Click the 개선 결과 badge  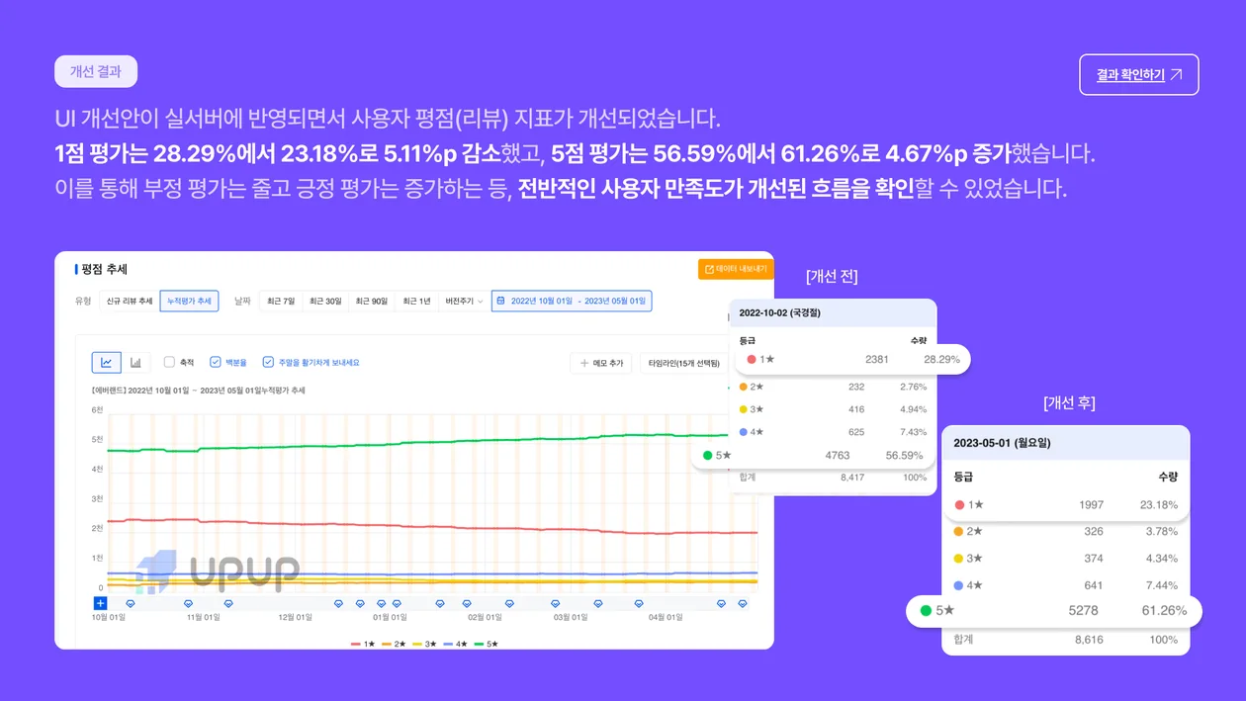[96, 71]
